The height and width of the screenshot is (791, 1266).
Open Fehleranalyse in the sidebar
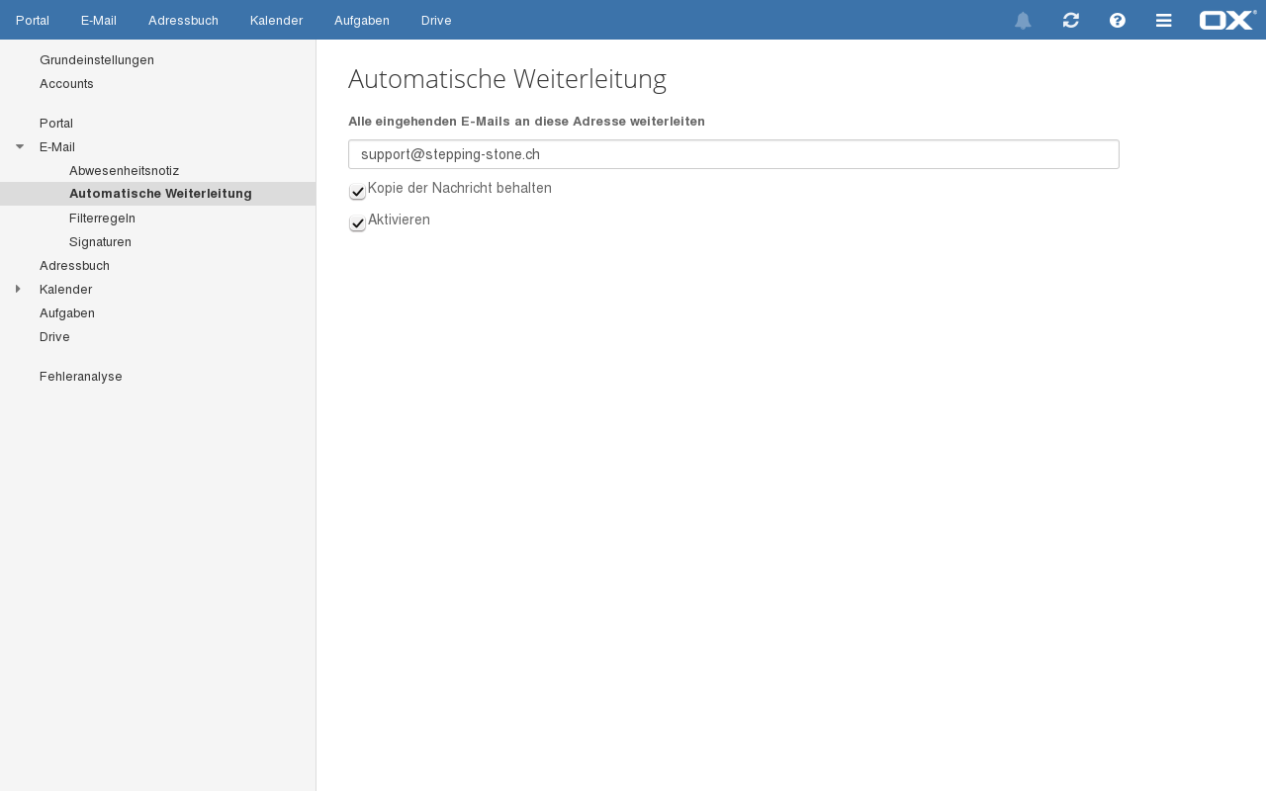click(81, 376)
